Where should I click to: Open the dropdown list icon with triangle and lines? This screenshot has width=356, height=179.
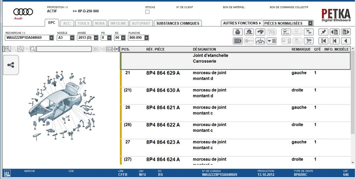tap(271, 41)
